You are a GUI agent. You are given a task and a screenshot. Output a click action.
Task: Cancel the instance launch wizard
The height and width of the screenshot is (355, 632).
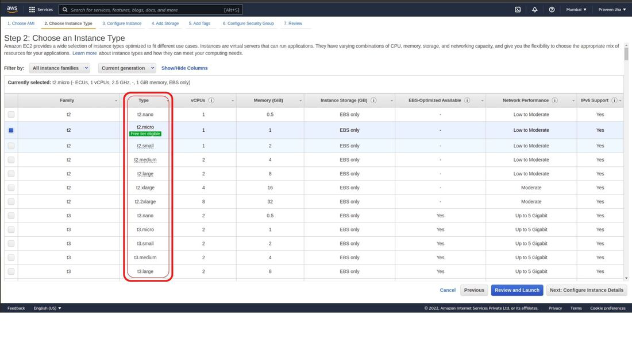point(448,290)
